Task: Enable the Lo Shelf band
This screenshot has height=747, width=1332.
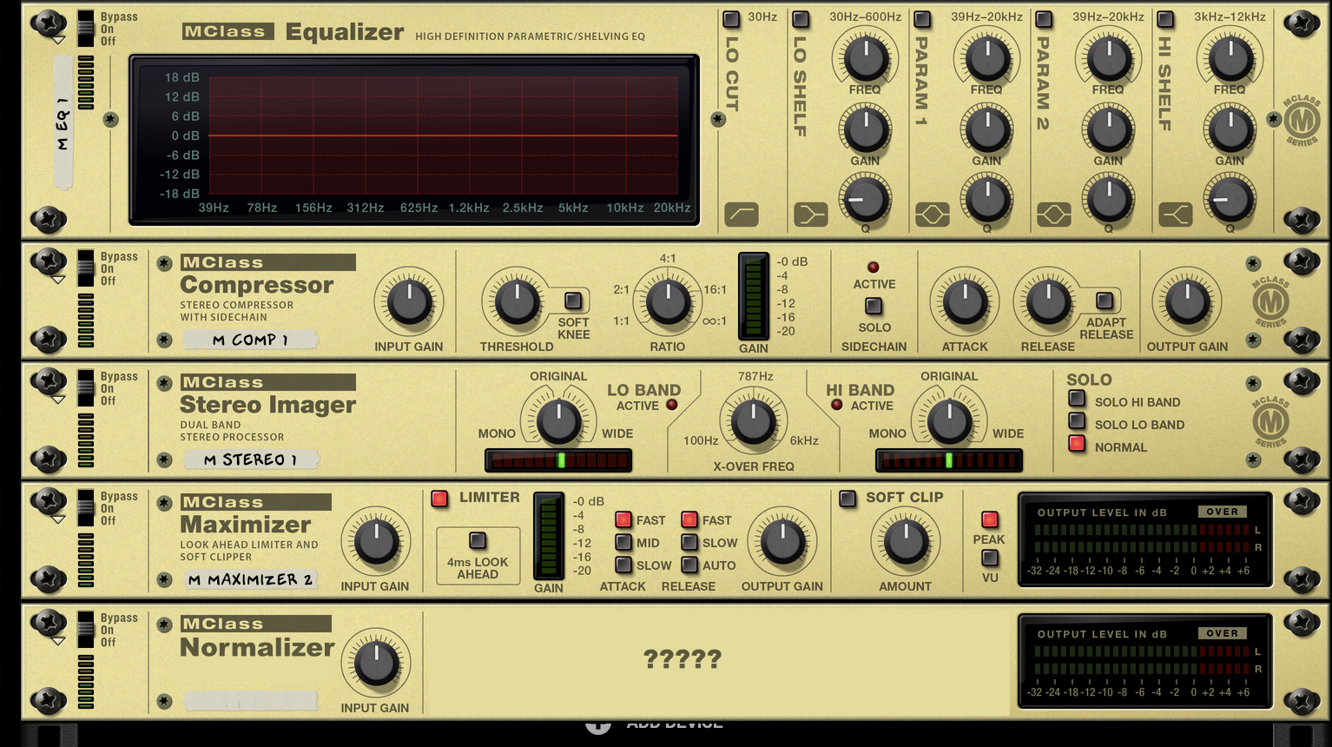Action: point(801,18)
